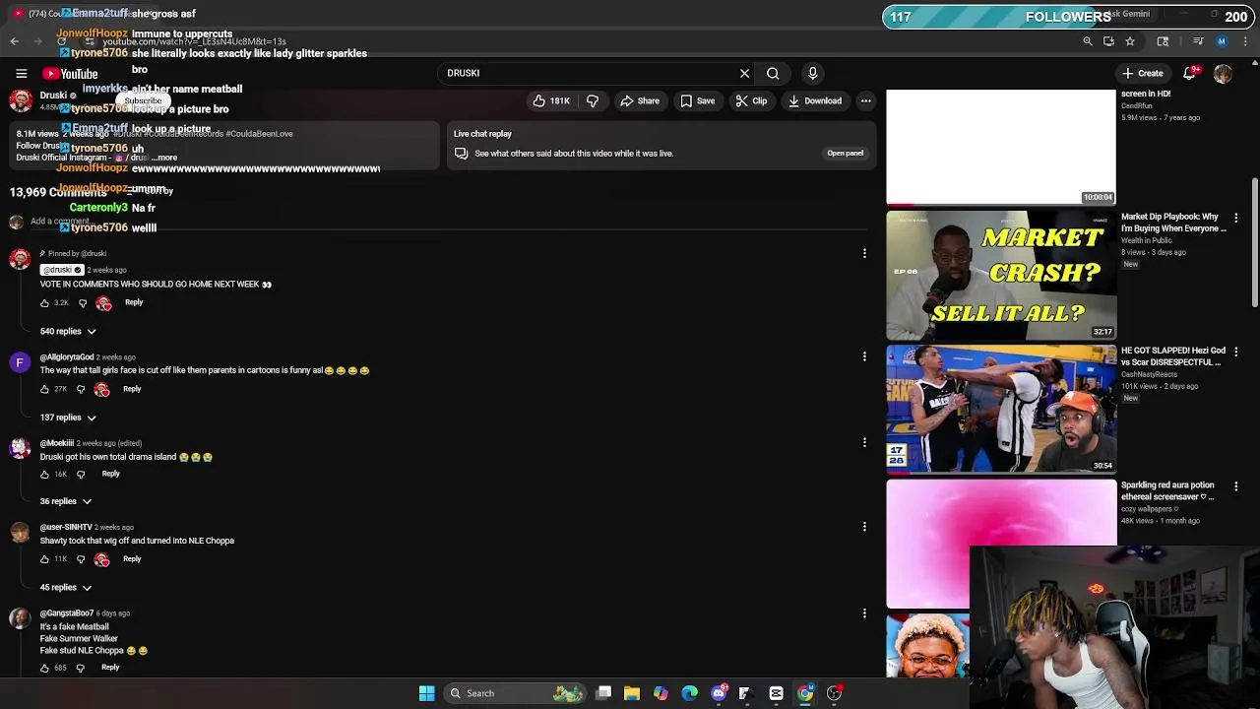1260x709 pixels.
Task: Open options for the GangstaBoo7 comment
Action: 864,612
